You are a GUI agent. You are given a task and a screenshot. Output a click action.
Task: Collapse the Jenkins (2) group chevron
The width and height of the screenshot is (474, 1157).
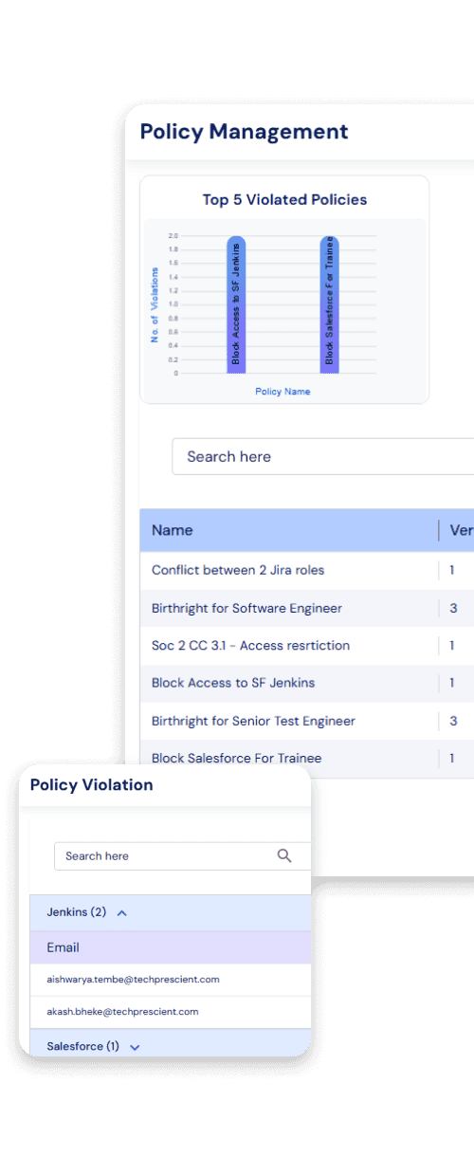coord(121,913)
